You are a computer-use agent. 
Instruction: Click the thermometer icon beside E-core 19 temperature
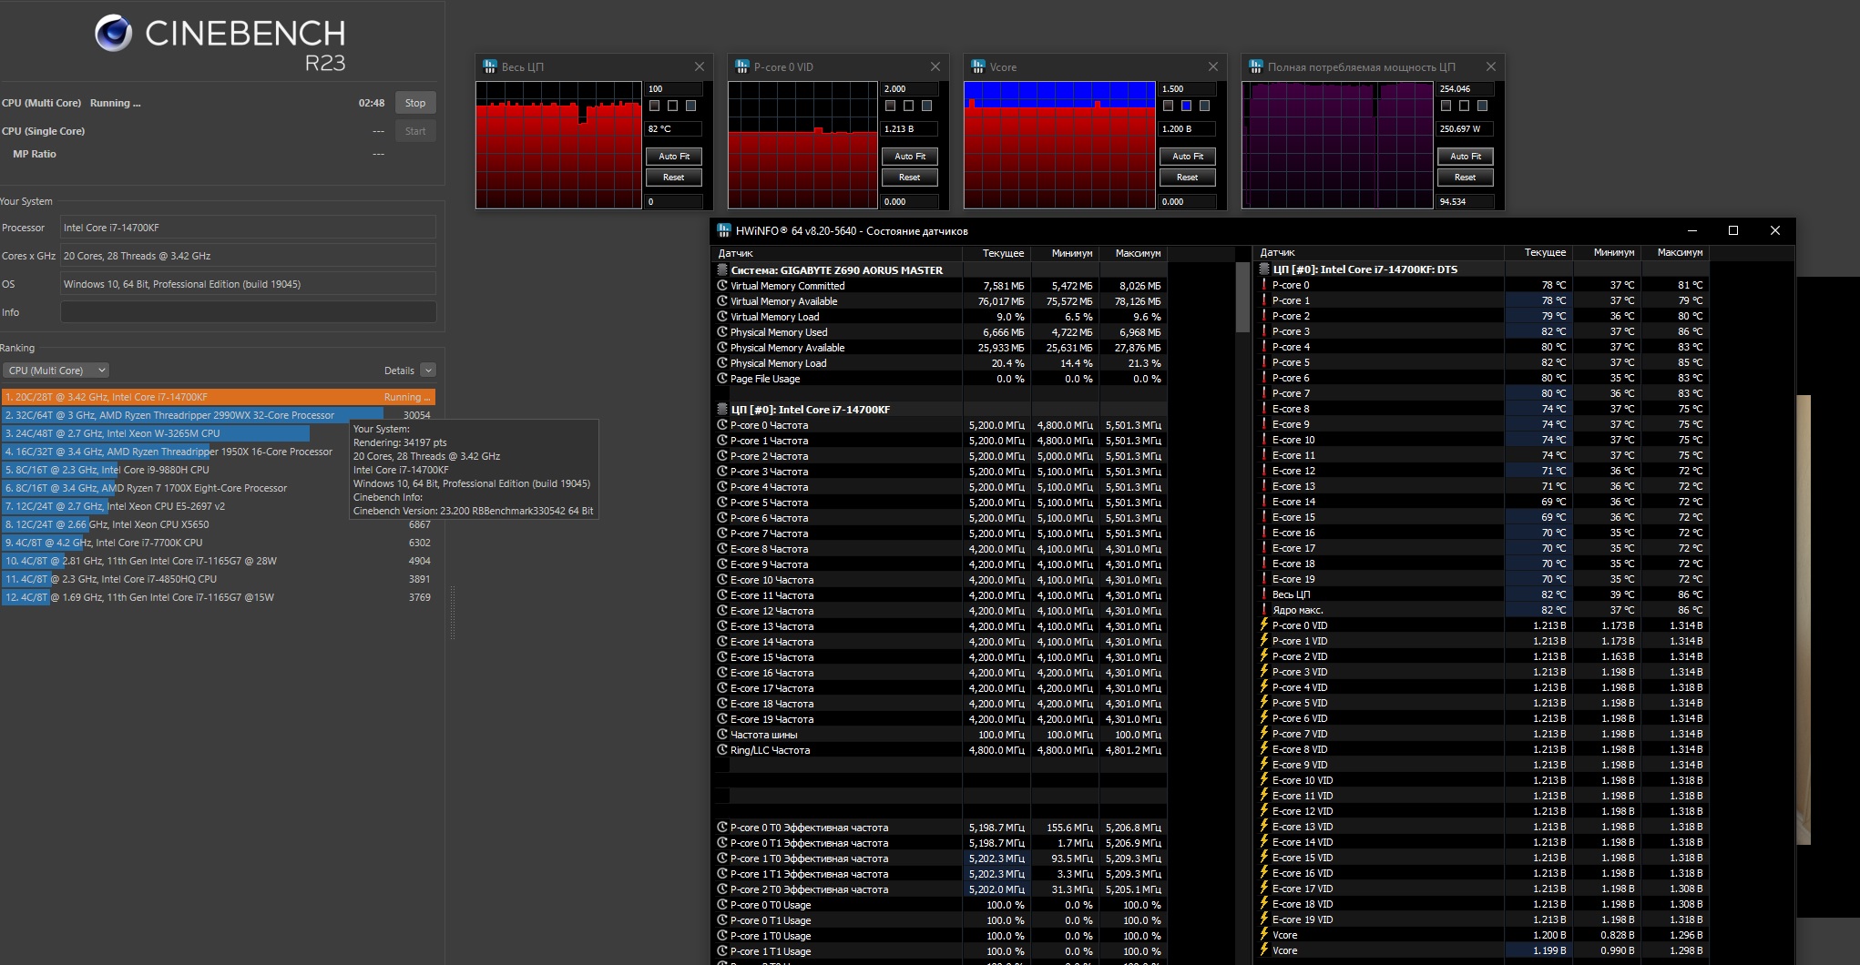tap(1264, 579)
